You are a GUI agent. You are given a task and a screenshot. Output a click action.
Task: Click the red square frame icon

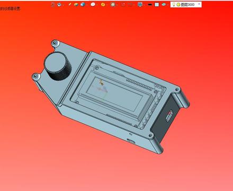click(123, 5)
